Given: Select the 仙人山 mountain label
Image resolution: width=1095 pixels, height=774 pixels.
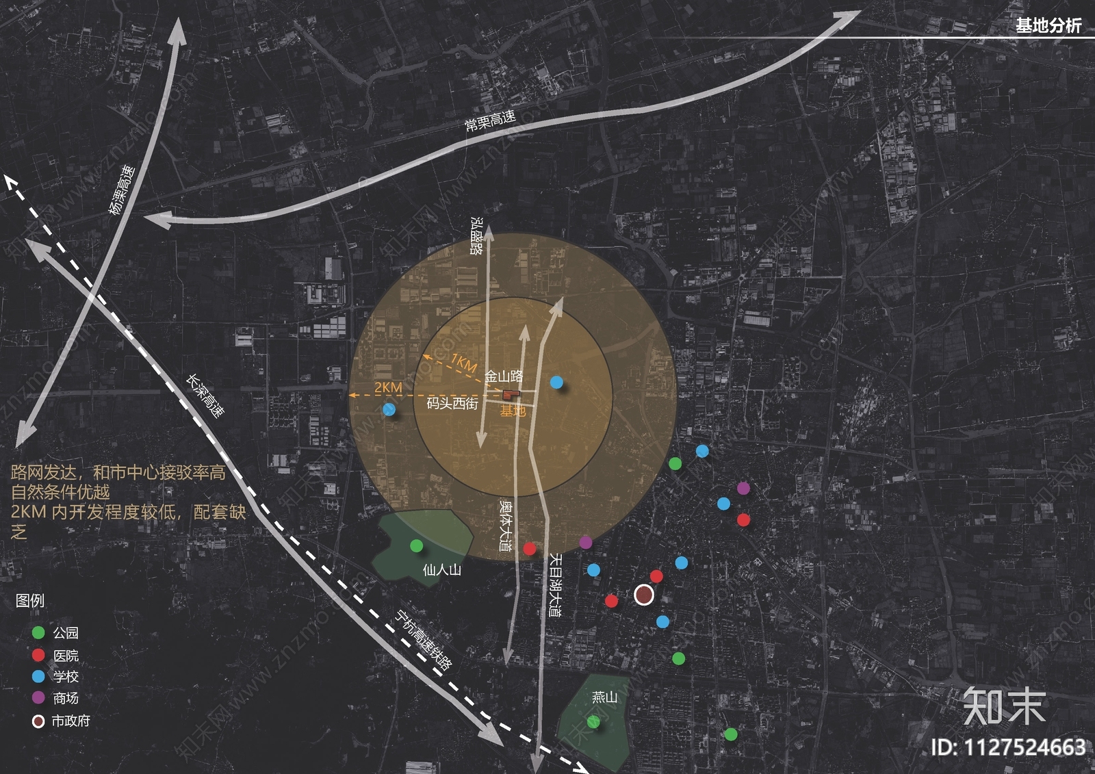Looking at the screenshot, I should point(442,569).
